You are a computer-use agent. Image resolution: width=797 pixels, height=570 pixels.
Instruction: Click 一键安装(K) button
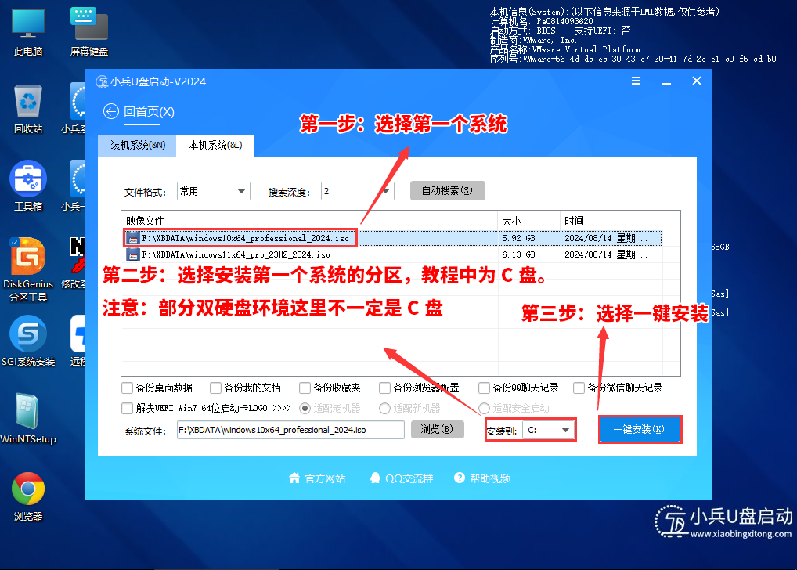tap(640, 430)
